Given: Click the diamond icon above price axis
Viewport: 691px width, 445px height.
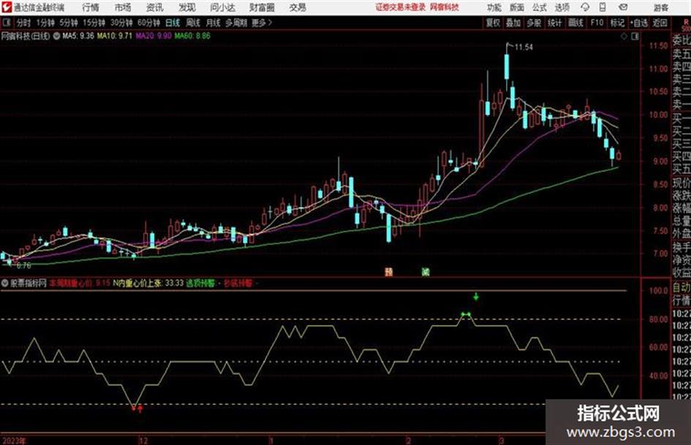Looking at the screenshot, I should (x=624, y=37).
